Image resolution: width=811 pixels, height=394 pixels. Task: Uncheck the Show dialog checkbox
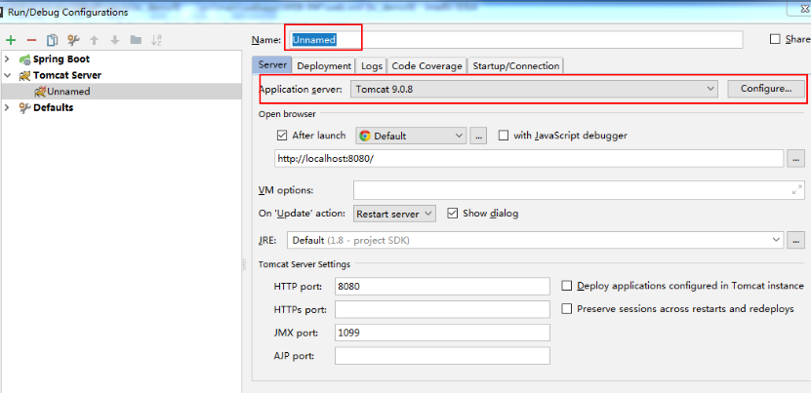453,213
